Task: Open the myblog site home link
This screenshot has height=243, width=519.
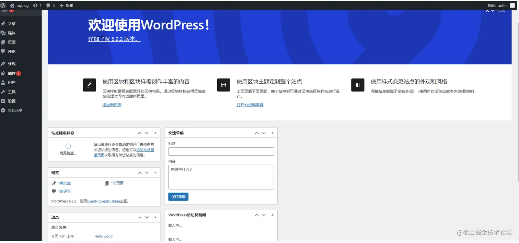Action: click(19, 5)
